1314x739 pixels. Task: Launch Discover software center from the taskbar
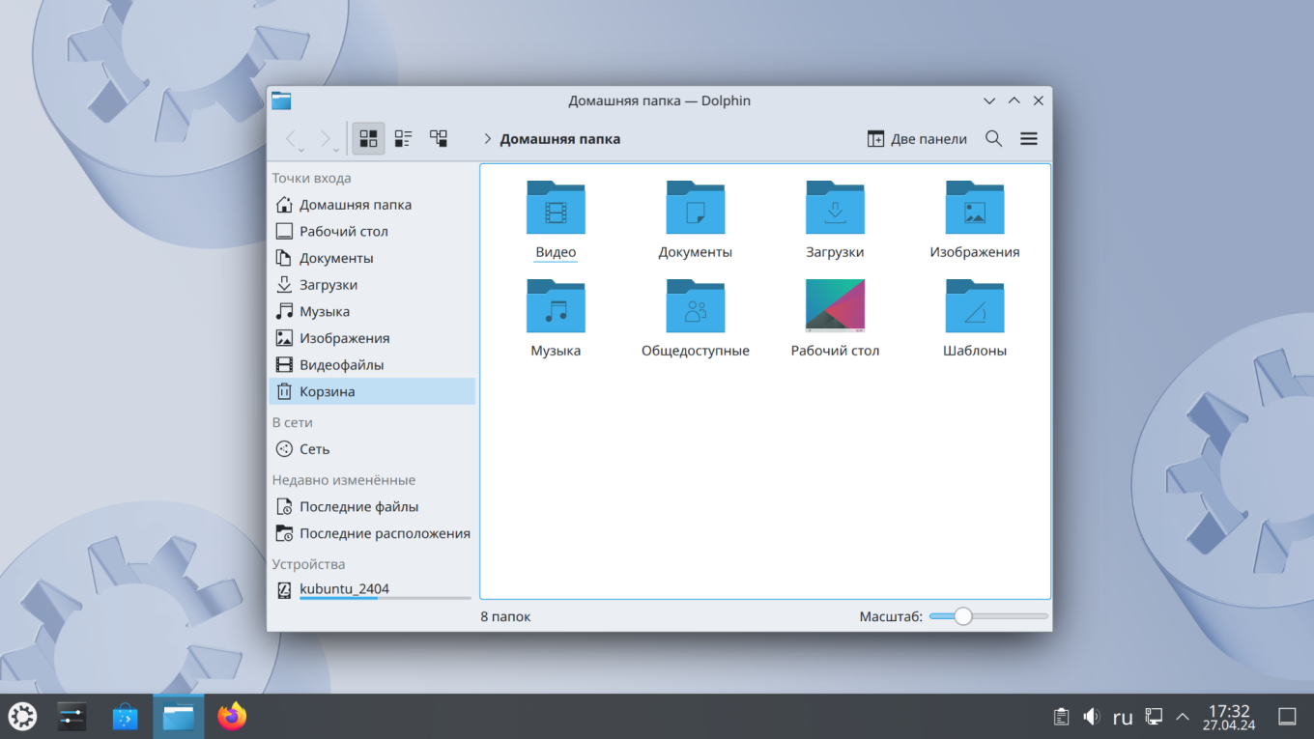[x=126, y=717]
